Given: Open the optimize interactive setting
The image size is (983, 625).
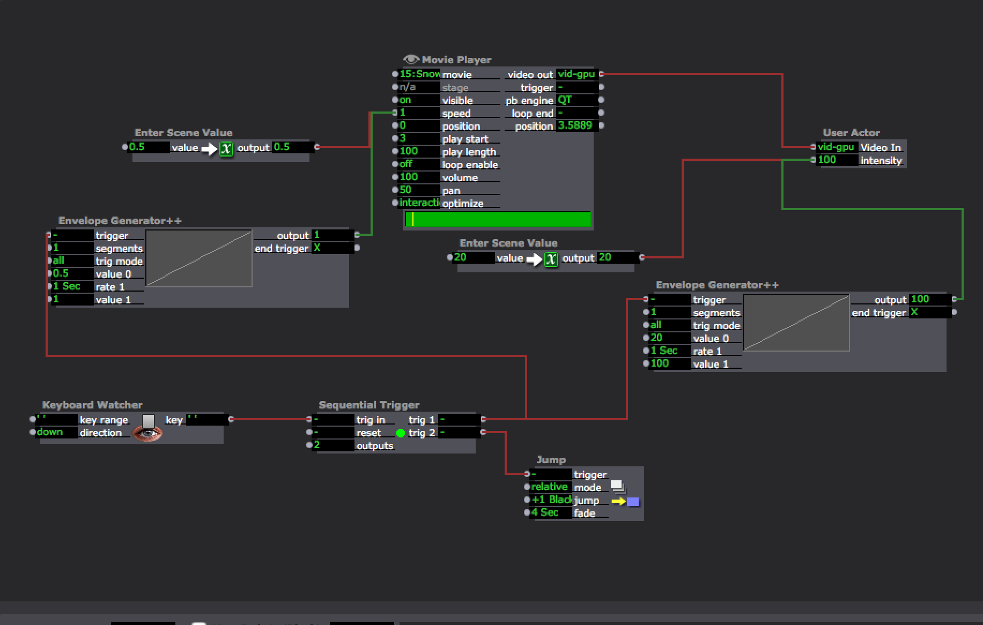Looking at the screenshot, I should (419, 203).
